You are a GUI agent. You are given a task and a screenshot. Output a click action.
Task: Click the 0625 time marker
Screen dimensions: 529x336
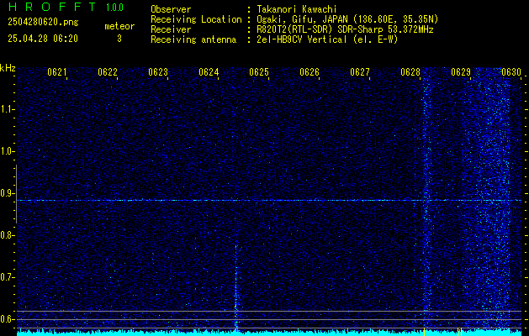(x=259, y=72)
